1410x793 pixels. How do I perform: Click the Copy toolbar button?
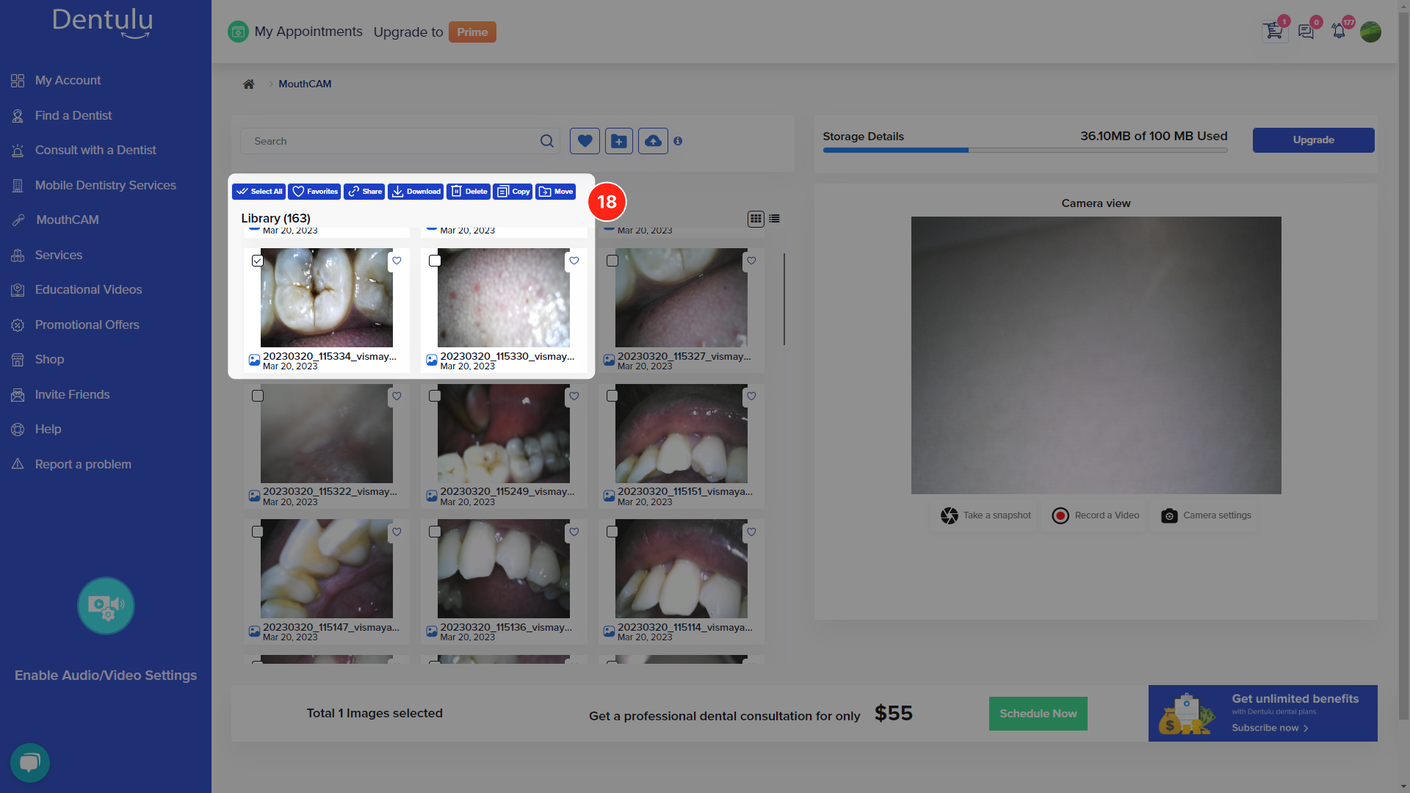(513, 192)
